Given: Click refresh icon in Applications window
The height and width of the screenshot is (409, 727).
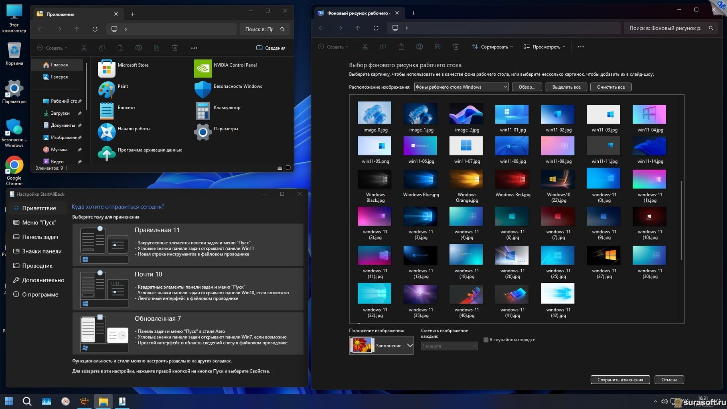Looking at the screenshot, I should pyautogui.click(x=95, y=29).
